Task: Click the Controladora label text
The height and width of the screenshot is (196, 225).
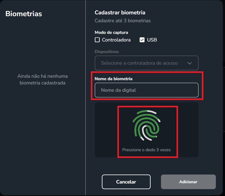Action: pos(116,40)
